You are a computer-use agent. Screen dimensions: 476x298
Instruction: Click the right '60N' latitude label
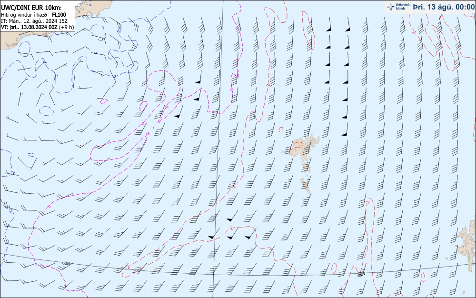pyautogui.click(x=361, y=274)
